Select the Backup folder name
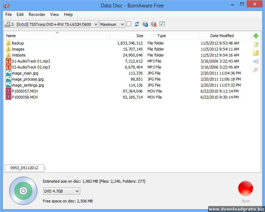Screen dimensions: 265x212 point(18,43)
